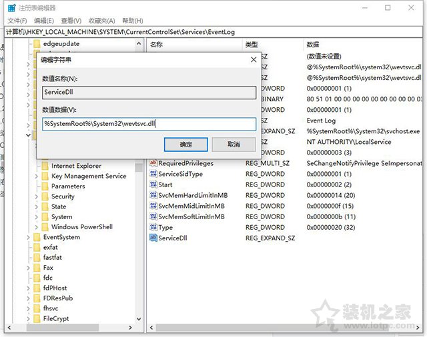Viewport: 427px width, 337px height.
Task: Click tree pane scroll-up arrow
Action: pyautogui.click(x=139, y=43)
